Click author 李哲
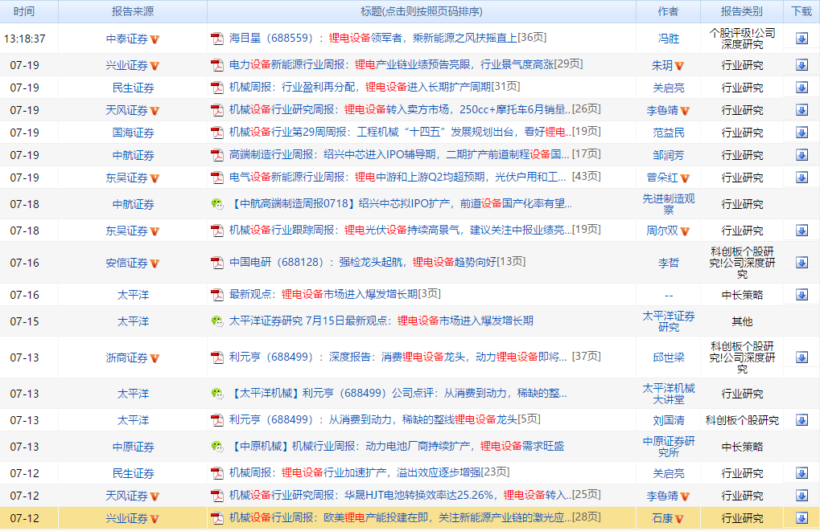820x531 pixels. pyautogui.click(x=669, y=263)
